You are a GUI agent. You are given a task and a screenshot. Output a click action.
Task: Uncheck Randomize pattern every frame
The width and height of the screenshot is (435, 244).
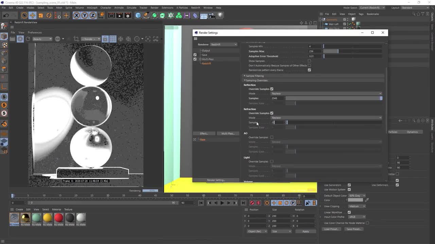(x=309, y=70)
